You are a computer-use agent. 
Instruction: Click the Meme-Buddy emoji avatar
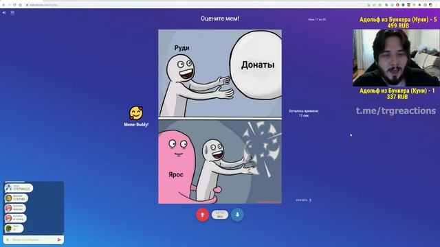136,113
